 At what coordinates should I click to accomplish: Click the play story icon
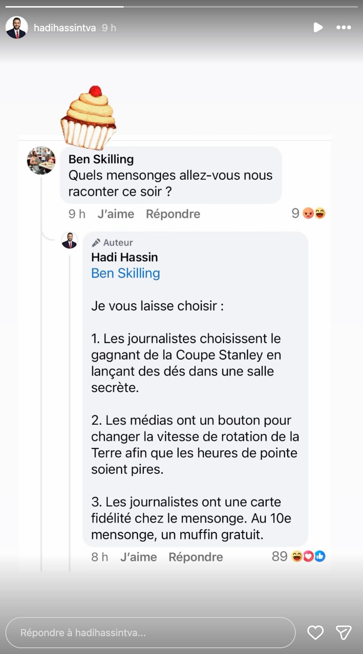pos(318,27)
